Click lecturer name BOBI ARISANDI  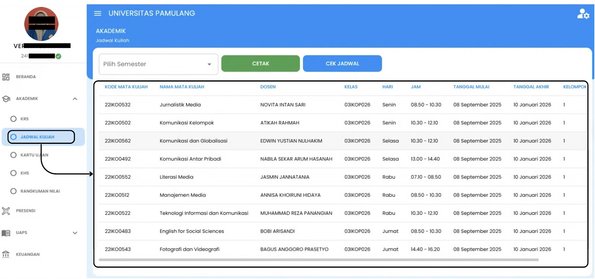click(277, 231)
